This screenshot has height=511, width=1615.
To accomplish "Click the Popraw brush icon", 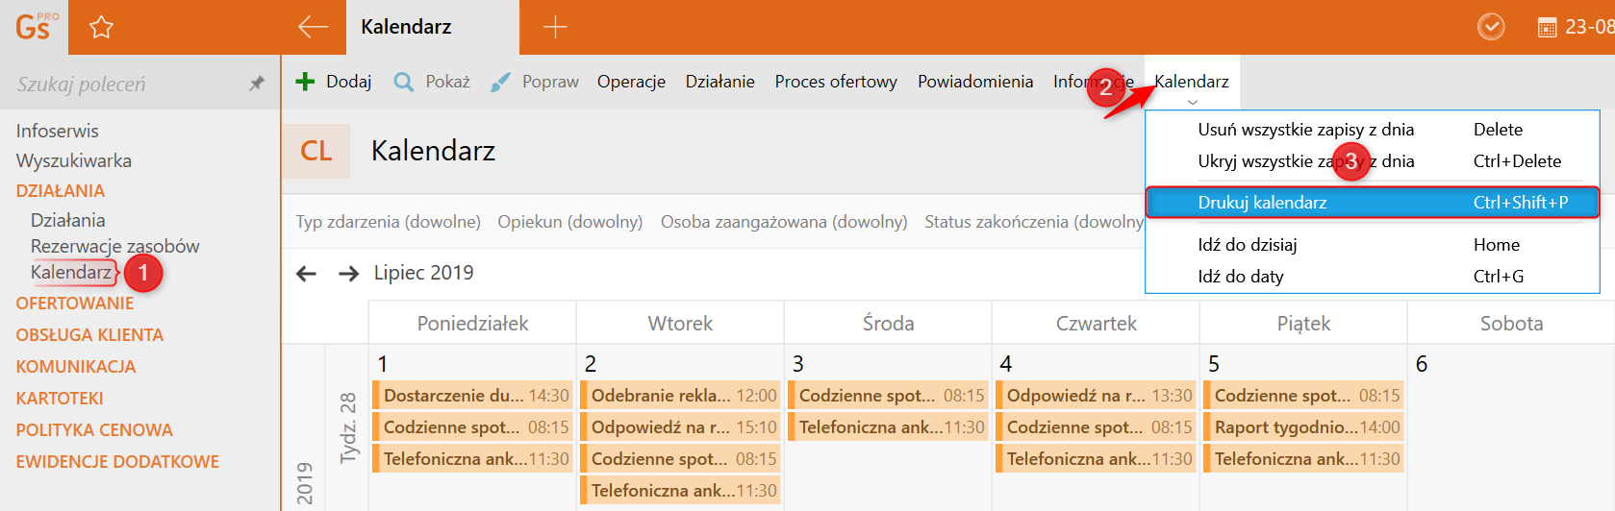I will (500, 82).
